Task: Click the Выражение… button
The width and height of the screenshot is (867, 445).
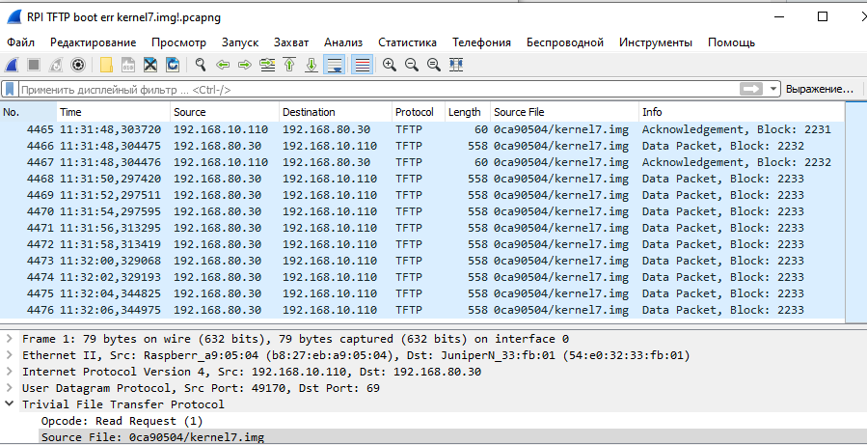Action: coord(820,89)
